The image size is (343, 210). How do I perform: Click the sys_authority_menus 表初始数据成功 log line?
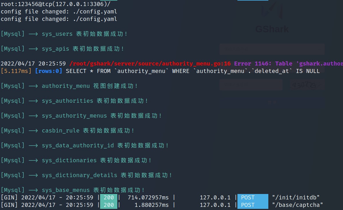click(x=81, y=116)
